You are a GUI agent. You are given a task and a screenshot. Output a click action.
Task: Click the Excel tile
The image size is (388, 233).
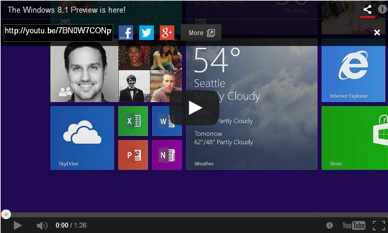click(133, 121)
